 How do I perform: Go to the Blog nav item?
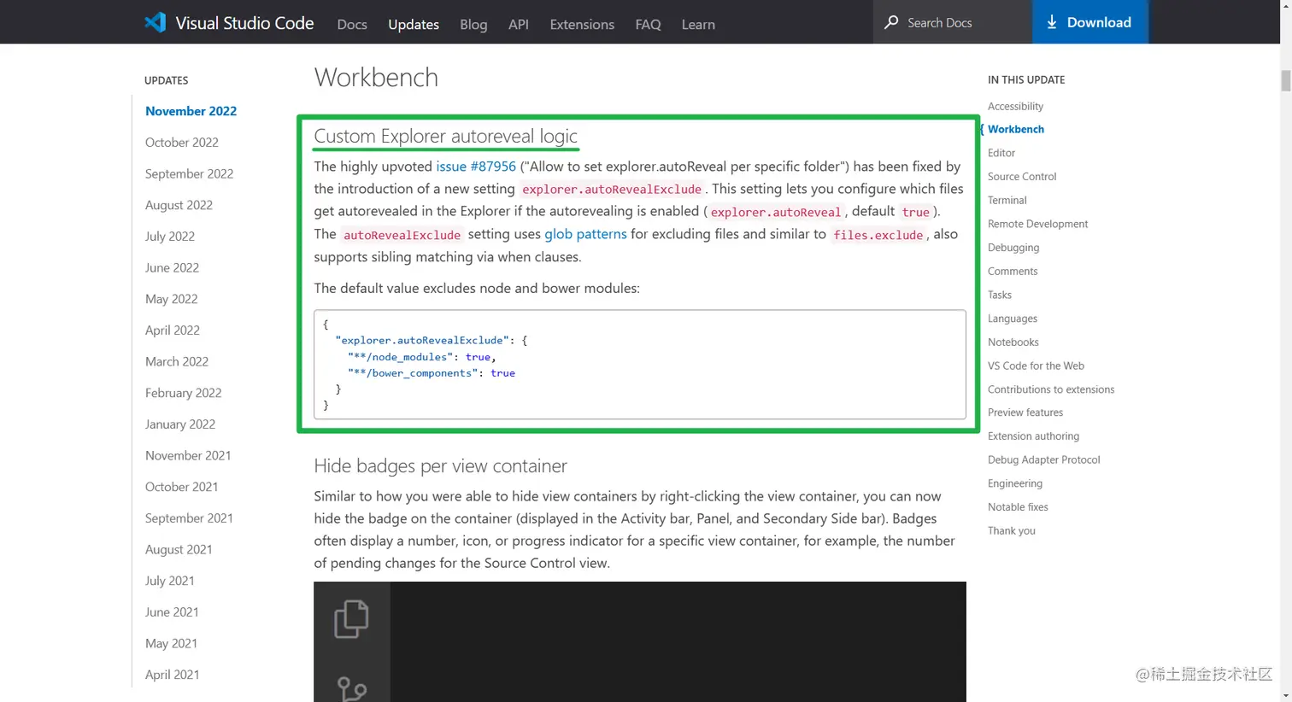pos(473,24)
